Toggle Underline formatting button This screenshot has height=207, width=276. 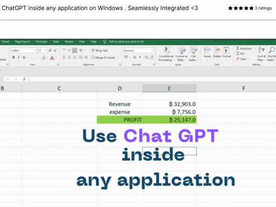[24, 57]
